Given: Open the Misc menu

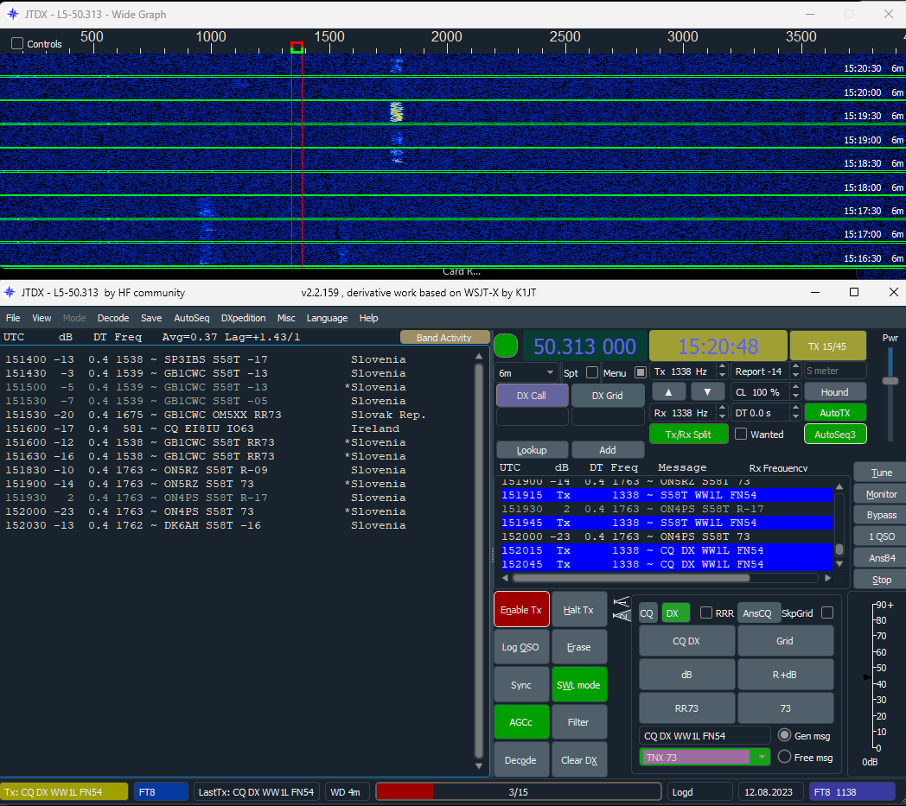Looking at the screenshot, I should [286, 318].
